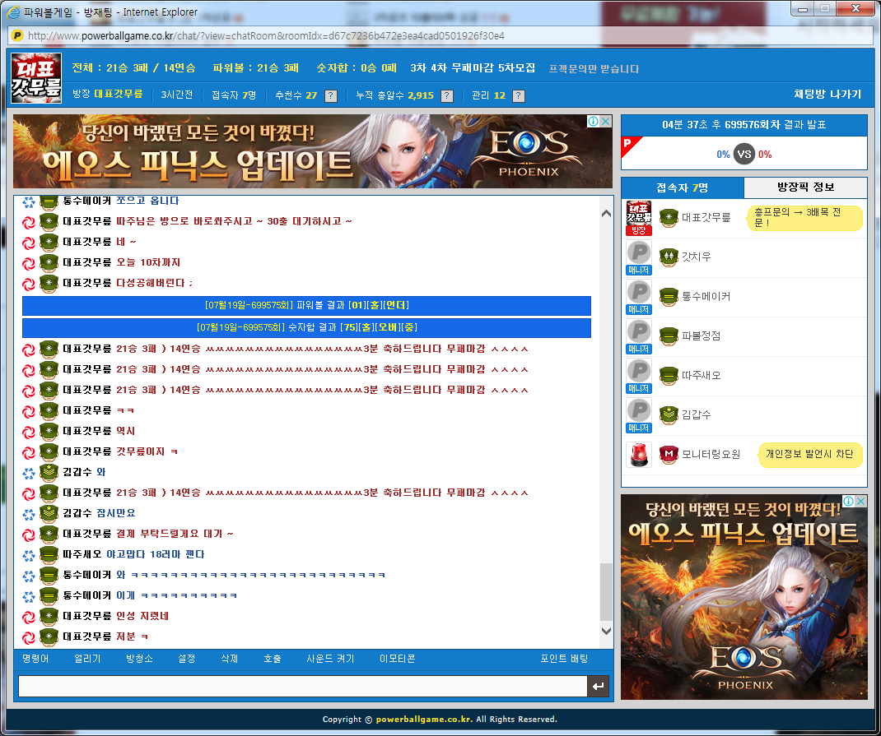The image size is (881, 736).
Task: Click the red siren icon for 모니터링요원
Action: point(639,455)
